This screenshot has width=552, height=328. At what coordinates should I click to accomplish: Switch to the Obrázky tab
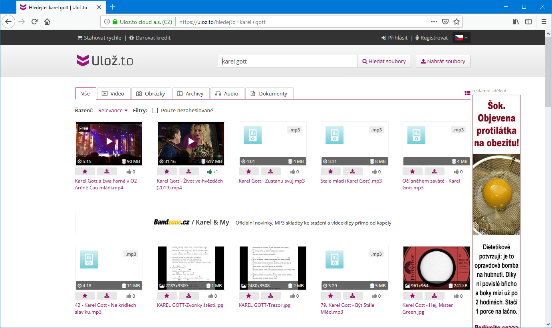tap(151, 93)
